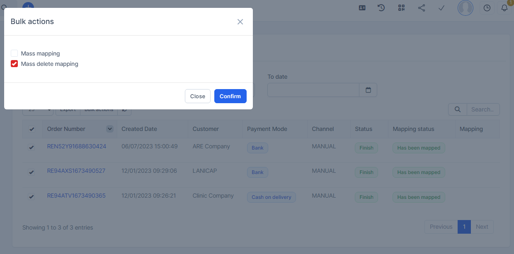
Task: Open order link RE94AXS1673490527
Action: pyautogui.click(x=76, y=171)
